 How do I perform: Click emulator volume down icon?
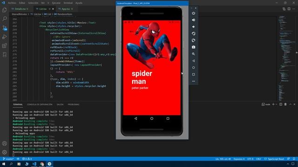(194, 27)
